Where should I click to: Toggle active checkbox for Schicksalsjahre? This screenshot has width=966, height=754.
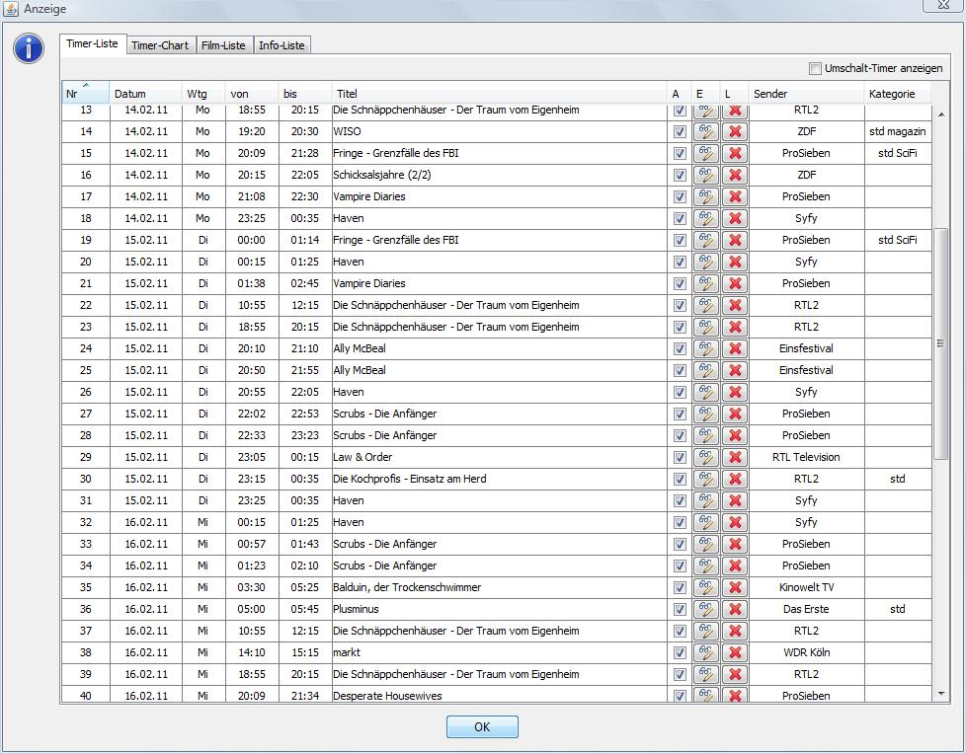[x=680, y=175]
